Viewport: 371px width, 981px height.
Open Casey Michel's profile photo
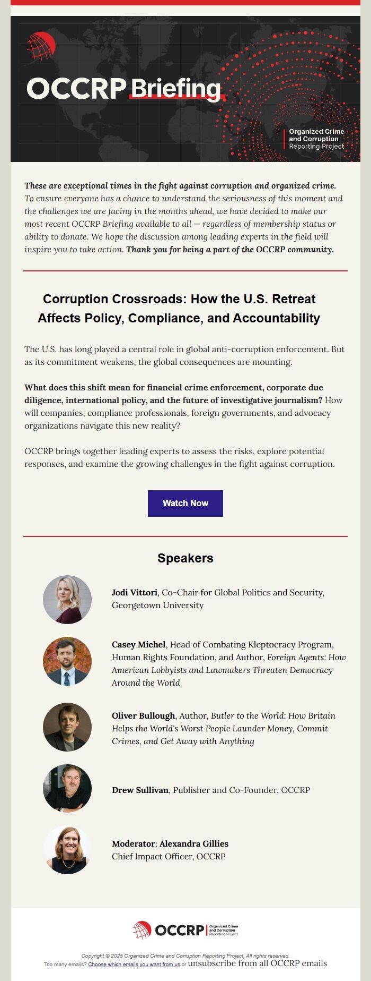pyautogui.click(x=67, y=661)
